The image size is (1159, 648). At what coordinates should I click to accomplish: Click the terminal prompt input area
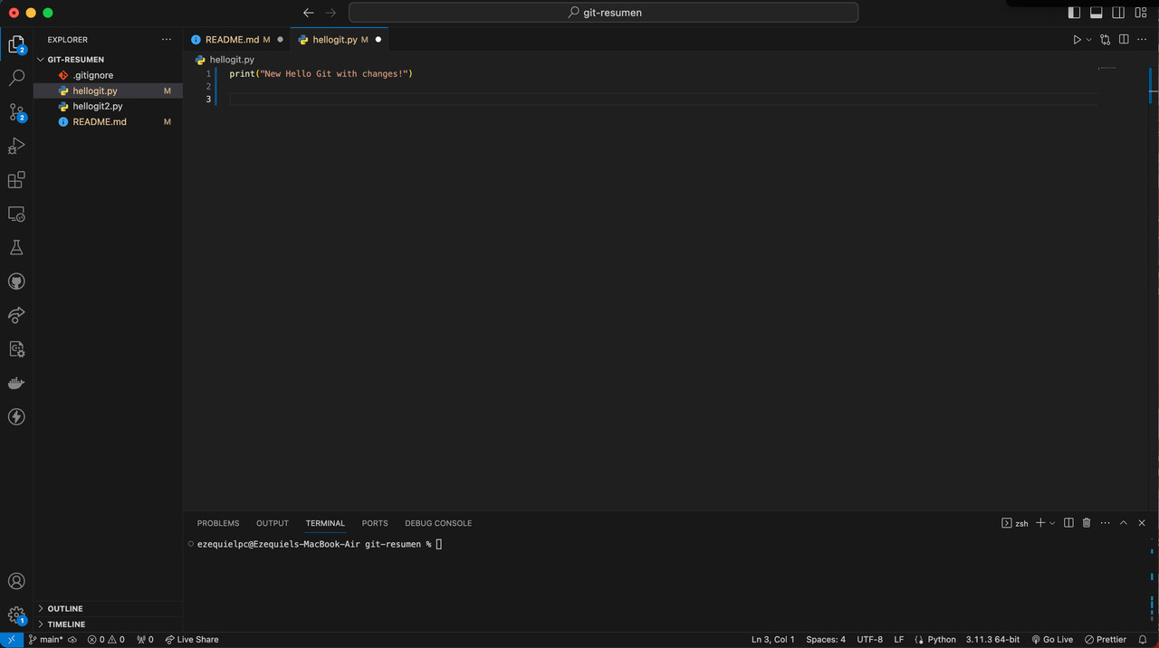[439, 544]
